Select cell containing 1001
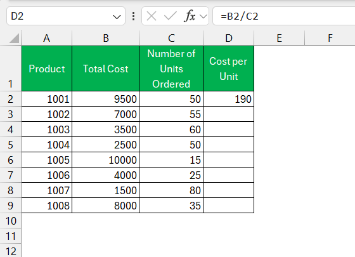355x257 pixels. click(47, 99)
